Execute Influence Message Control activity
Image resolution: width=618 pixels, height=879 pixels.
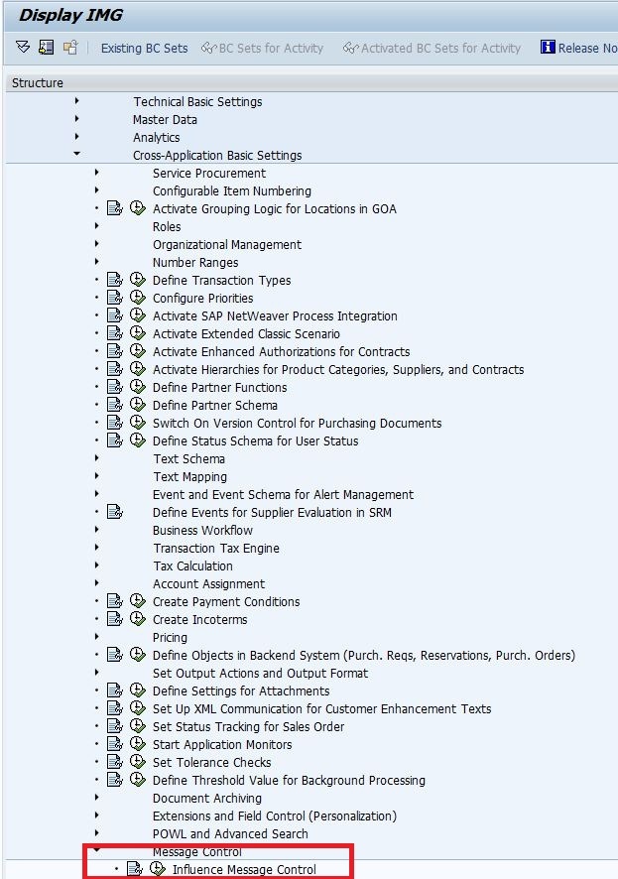pos(158,869)
